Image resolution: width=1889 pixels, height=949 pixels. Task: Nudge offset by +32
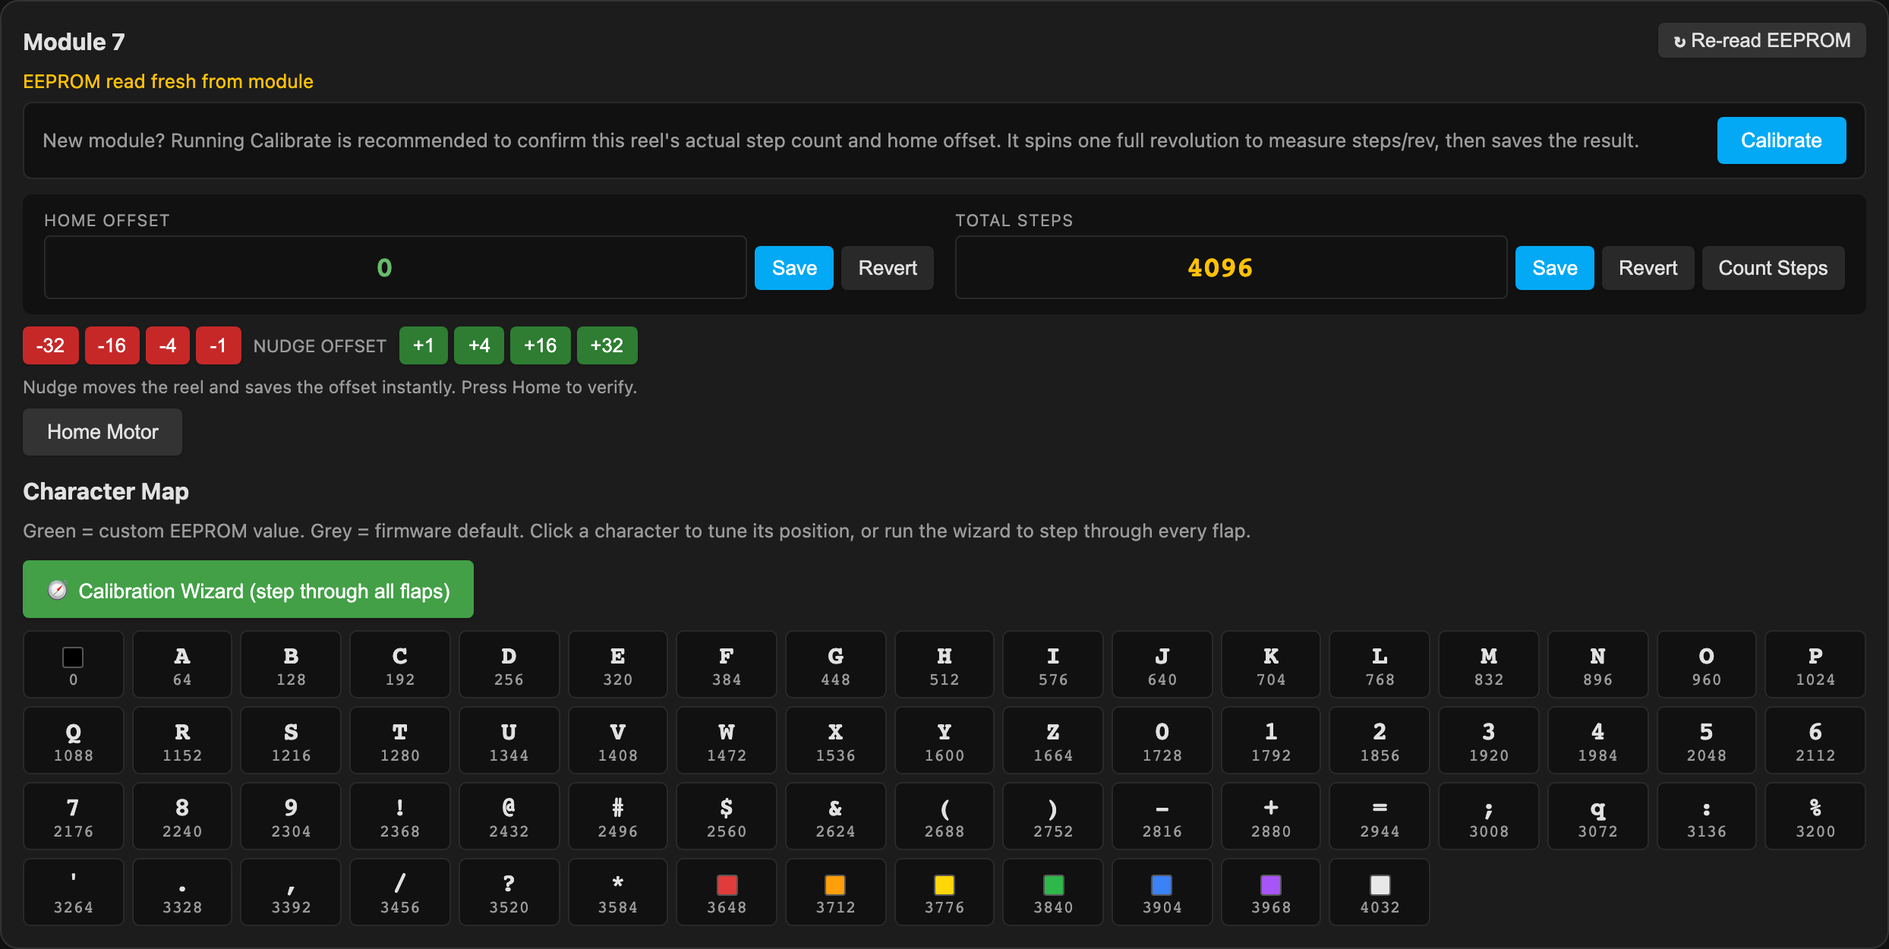607,345
